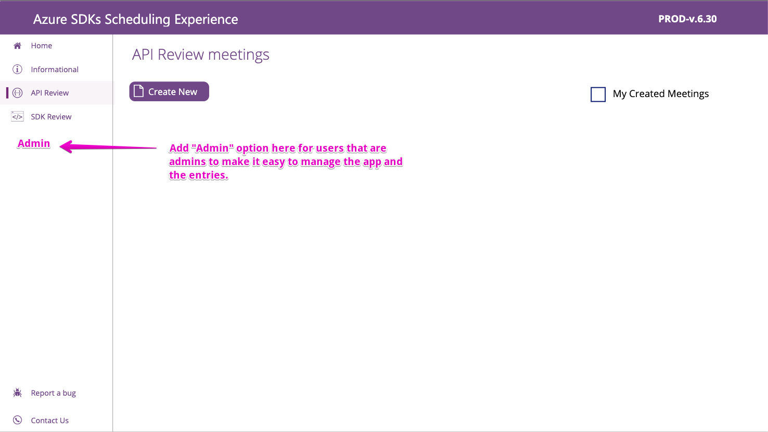Click the Informational info circle icon

point(17,69)
